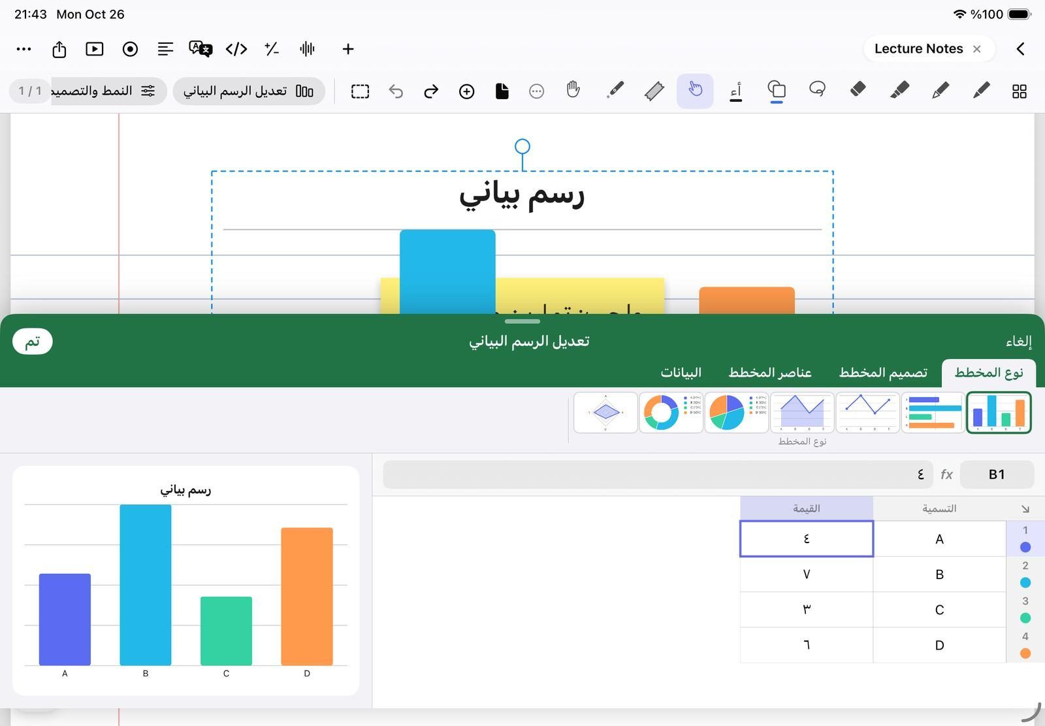Choose the area chart type

802,413
